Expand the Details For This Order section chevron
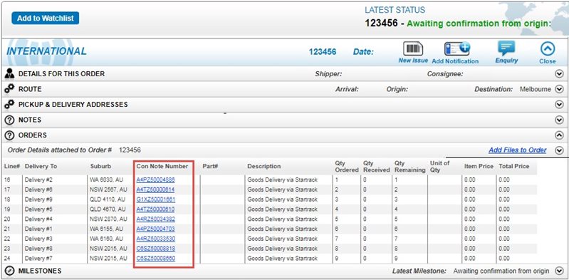 click(x=559, y=74)
